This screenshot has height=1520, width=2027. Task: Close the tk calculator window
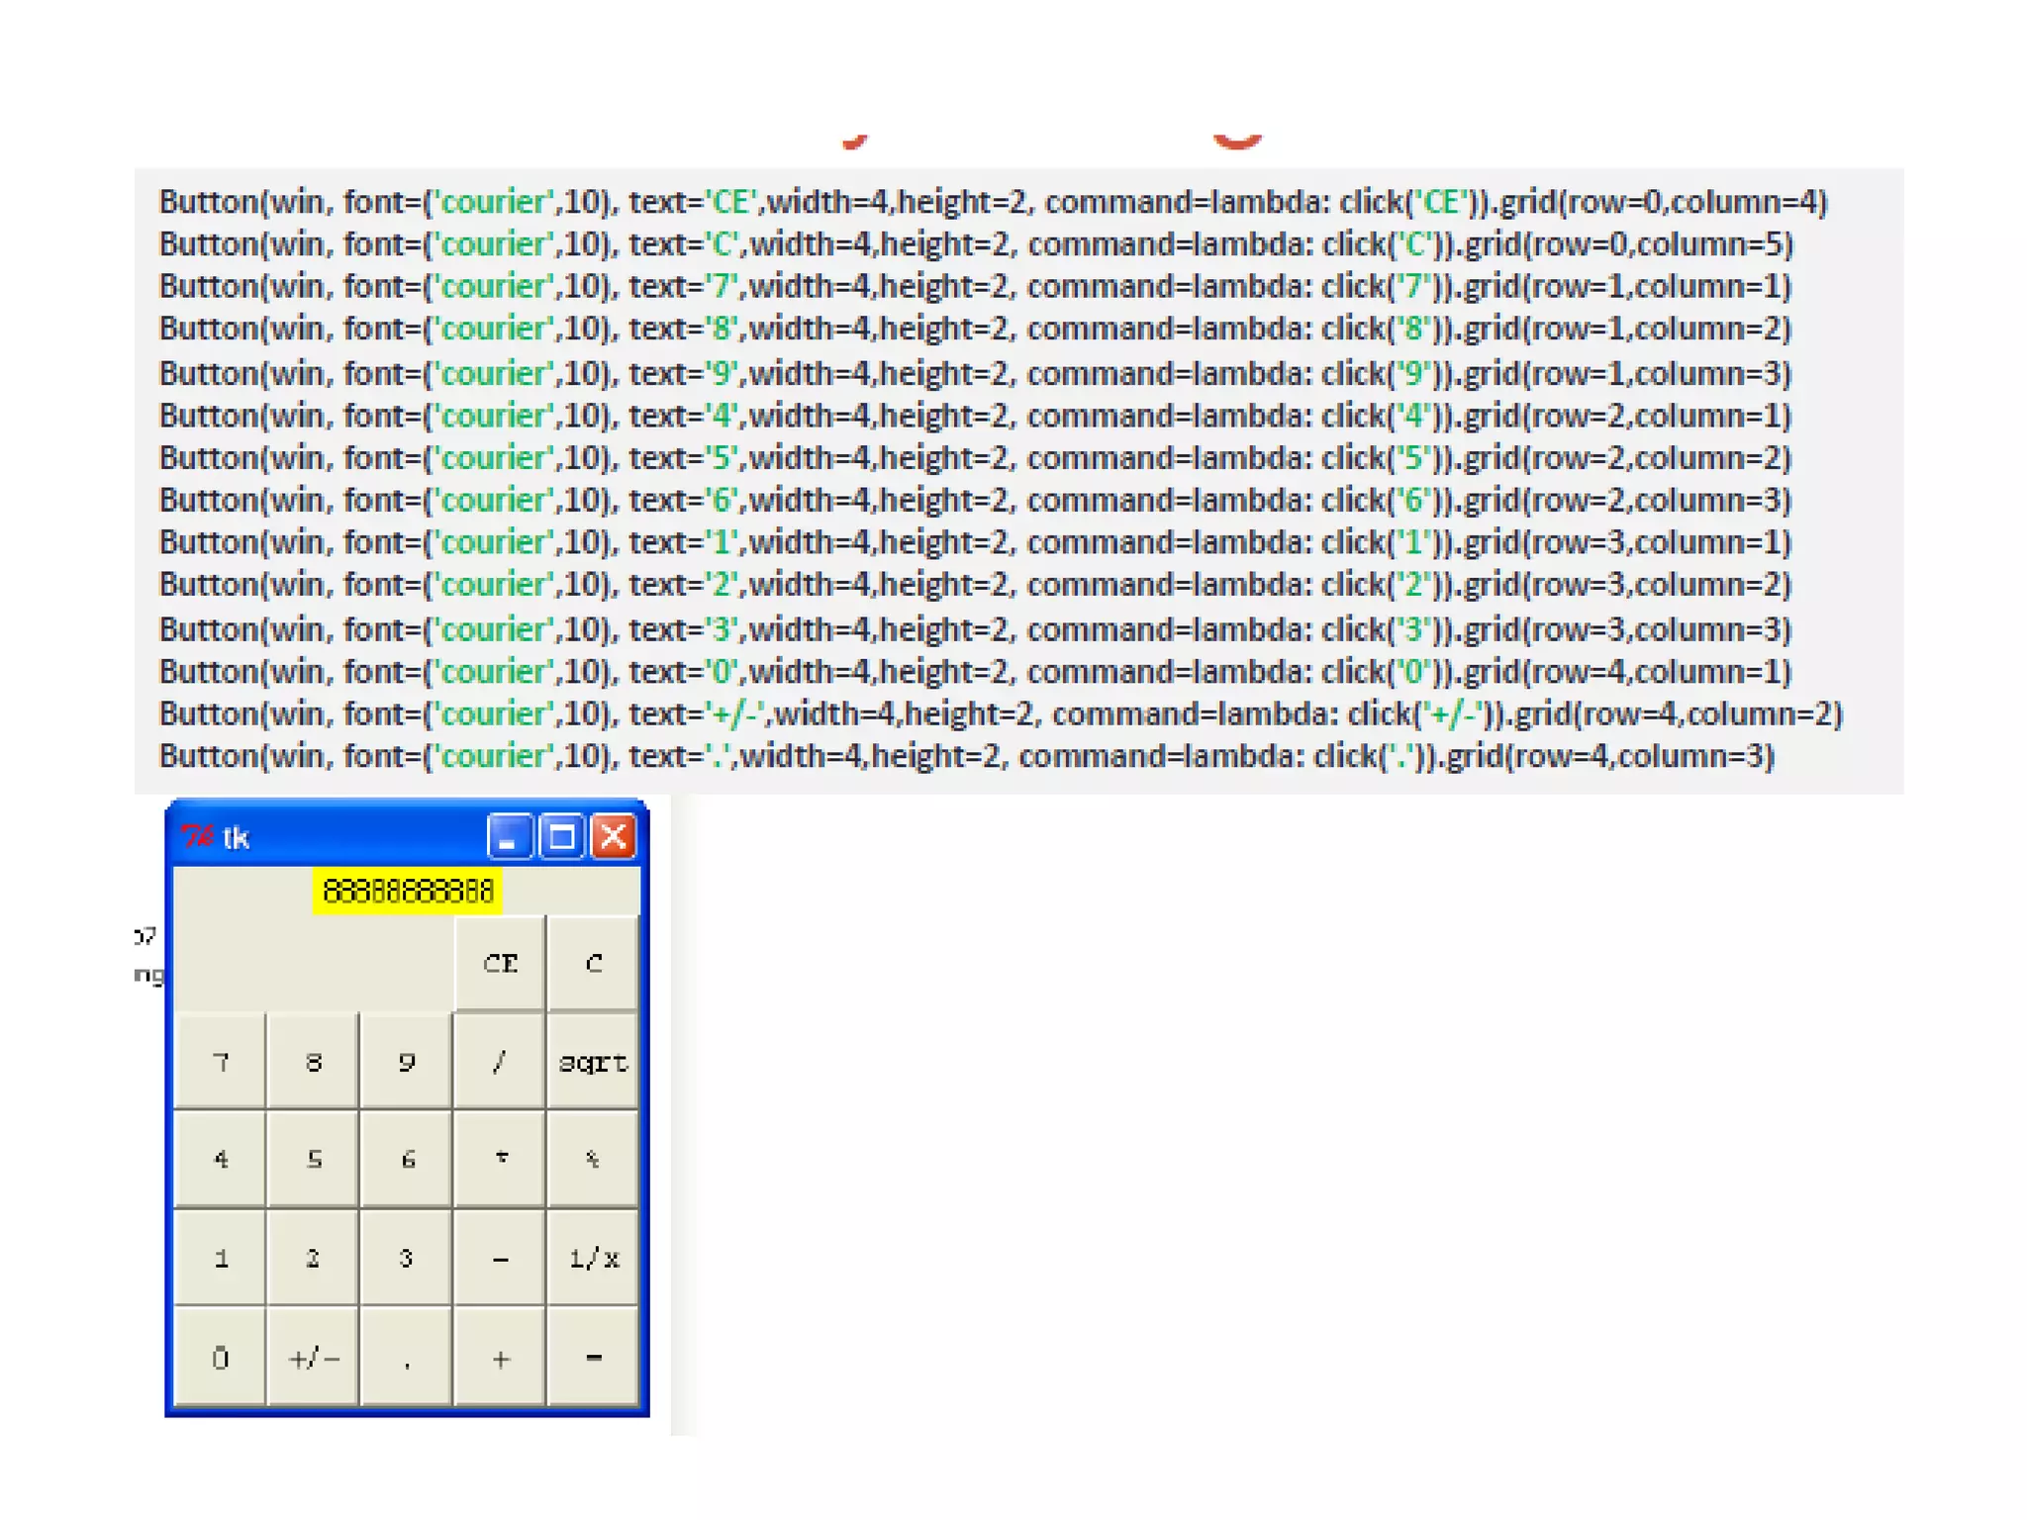click(614, 837)
